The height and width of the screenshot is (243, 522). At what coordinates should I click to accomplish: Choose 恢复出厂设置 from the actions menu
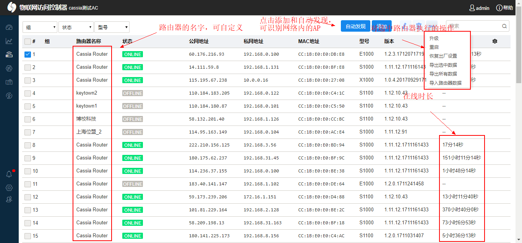443,56
